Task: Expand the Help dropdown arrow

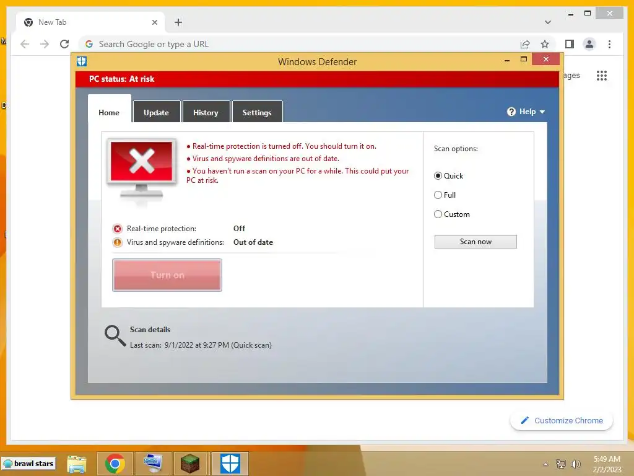Action: click(x=542, y=112)
